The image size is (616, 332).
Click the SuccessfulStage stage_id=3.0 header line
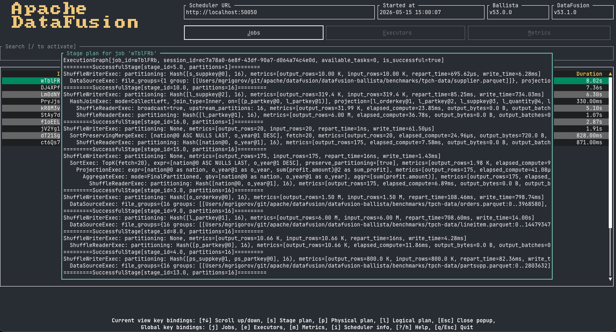click(163, 190)
